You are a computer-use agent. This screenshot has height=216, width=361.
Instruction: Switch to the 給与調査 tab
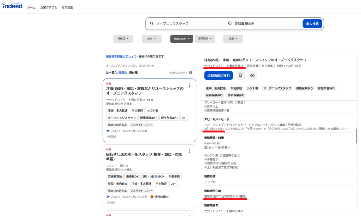click(67, 7)
